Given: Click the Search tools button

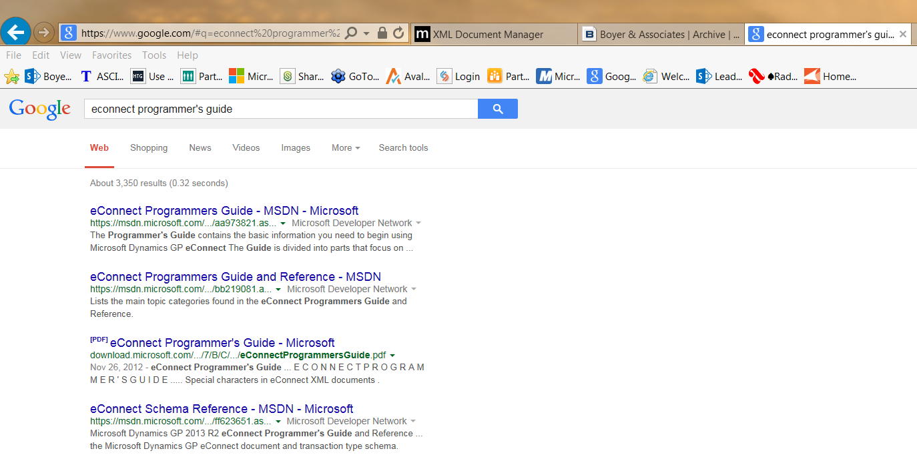Looking at the screenshot, I should (x=403, y=148).
